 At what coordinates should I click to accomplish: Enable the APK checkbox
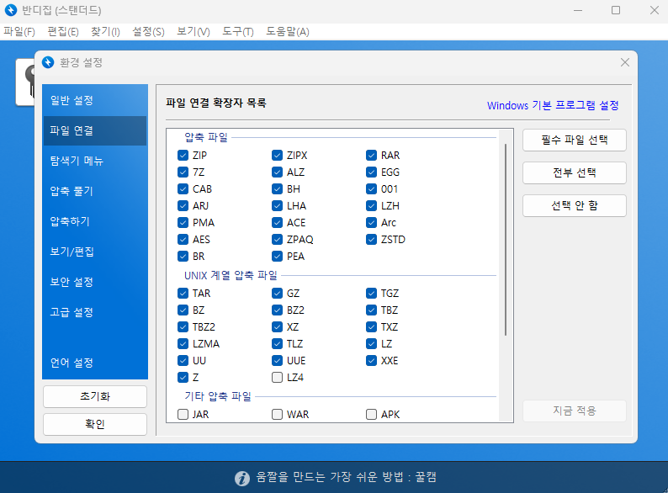pos(371,414)
